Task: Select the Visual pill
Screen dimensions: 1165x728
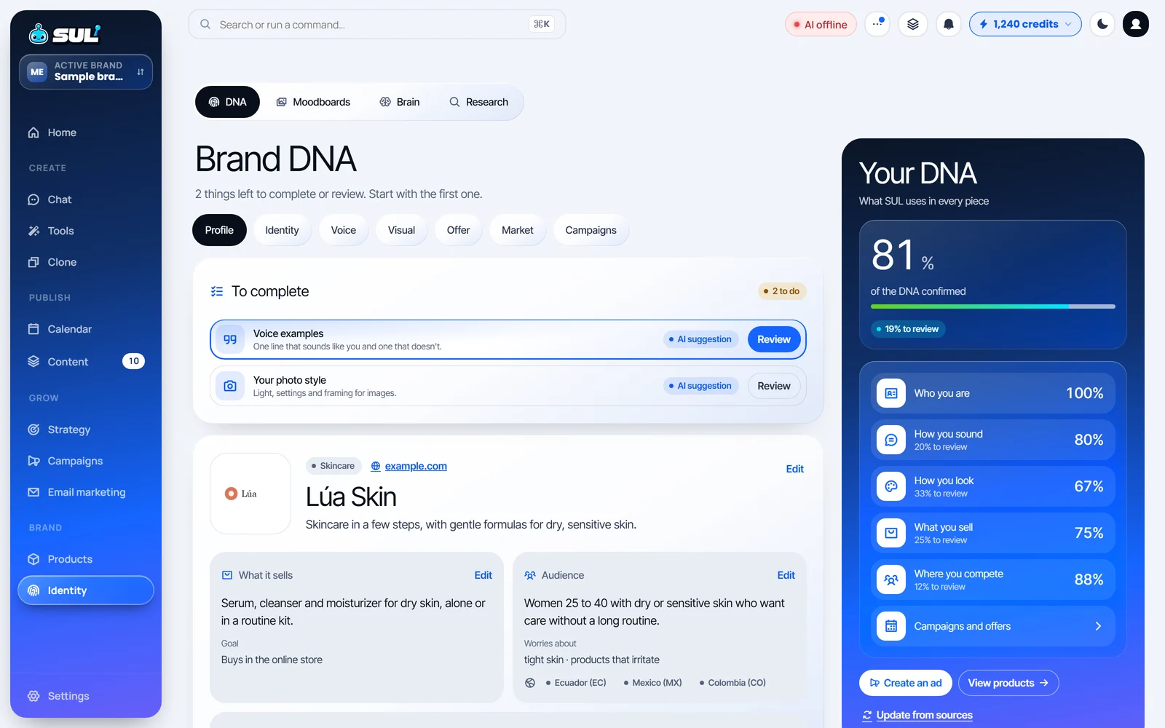Action: coord(401,230)
